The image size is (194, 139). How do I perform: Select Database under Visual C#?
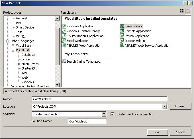(x=28, y=55)
